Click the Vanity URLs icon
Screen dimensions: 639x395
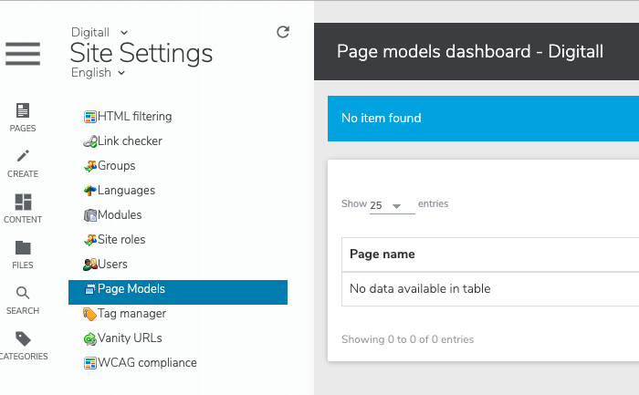point(90,338)
